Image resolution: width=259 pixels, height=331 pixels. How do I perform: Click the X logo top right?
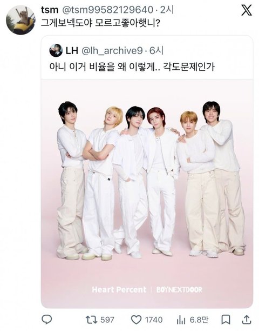pos(247,10)
